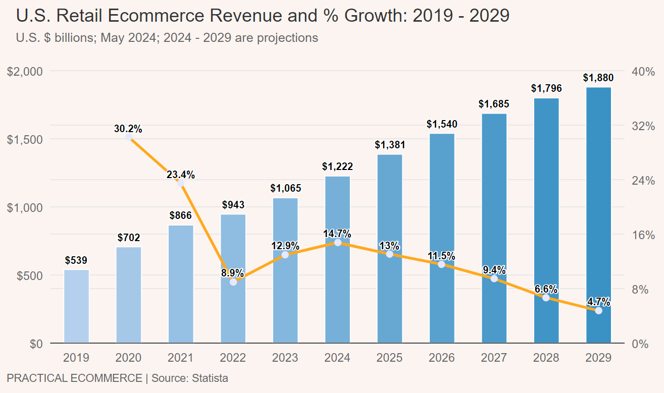Click the blue revenue bar for 2021

181,285
